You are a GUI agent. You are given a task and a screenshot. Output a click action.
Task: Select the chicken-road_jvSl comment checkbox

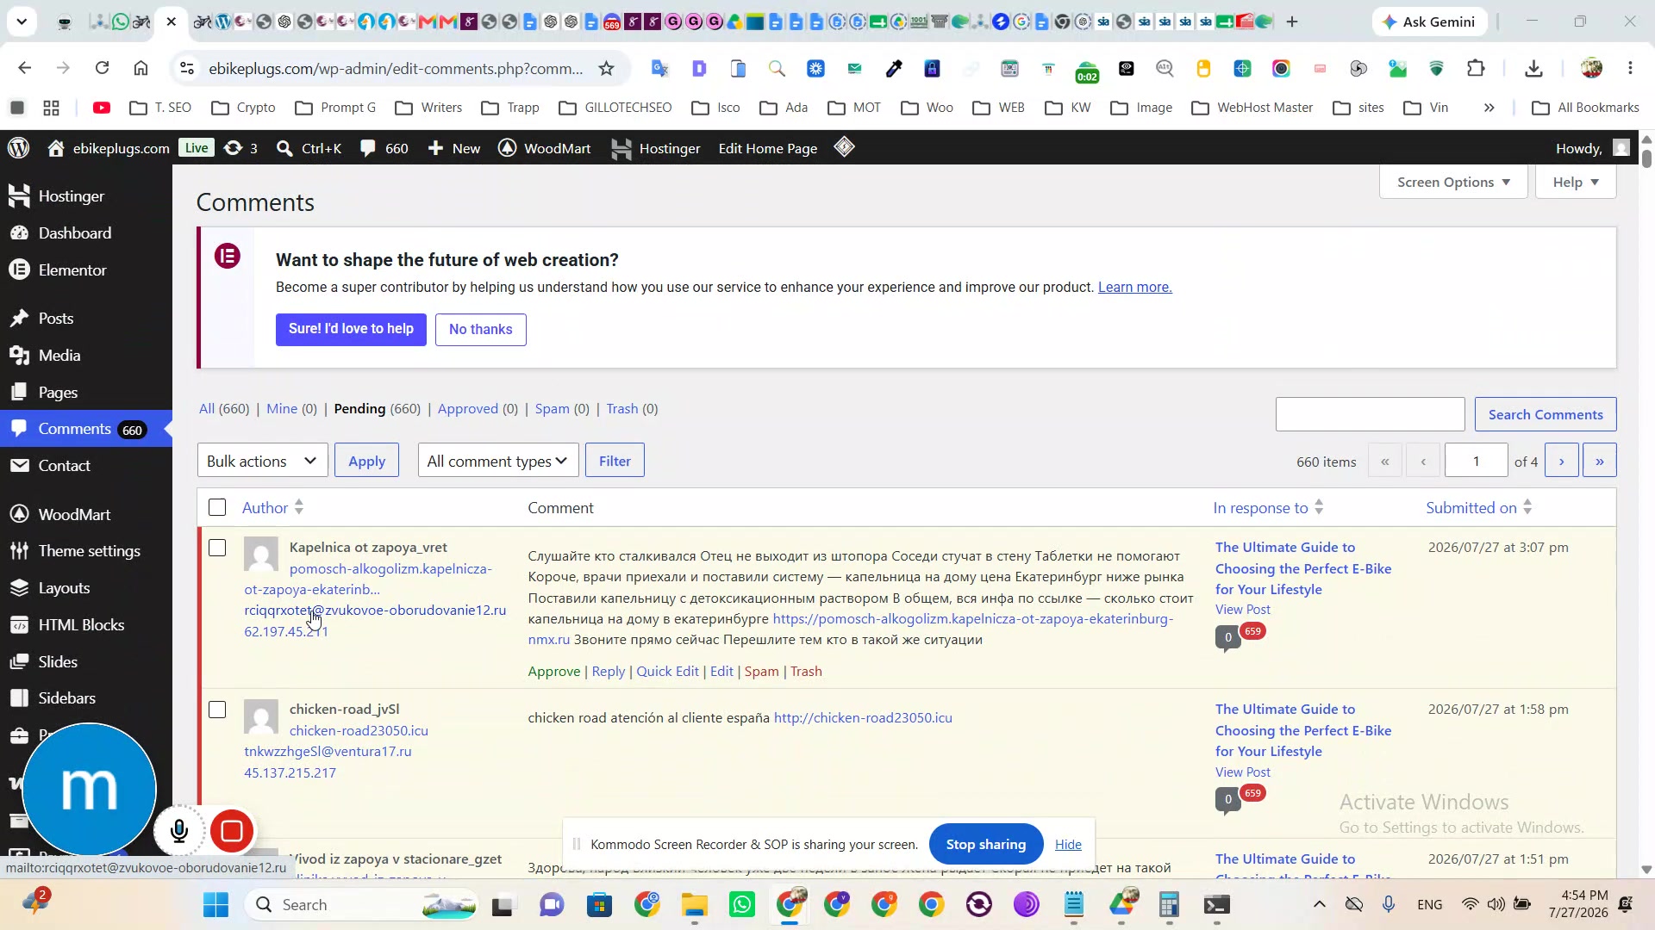point(217,710)
